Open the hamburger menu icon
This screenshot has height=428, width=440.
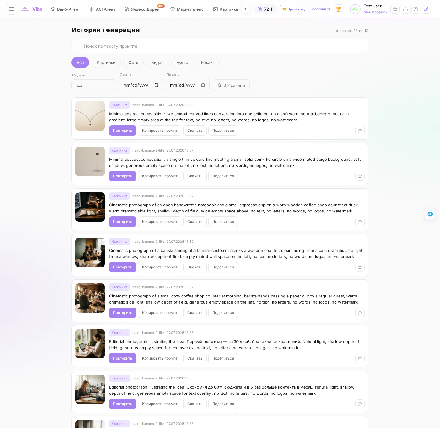point(12,9)
